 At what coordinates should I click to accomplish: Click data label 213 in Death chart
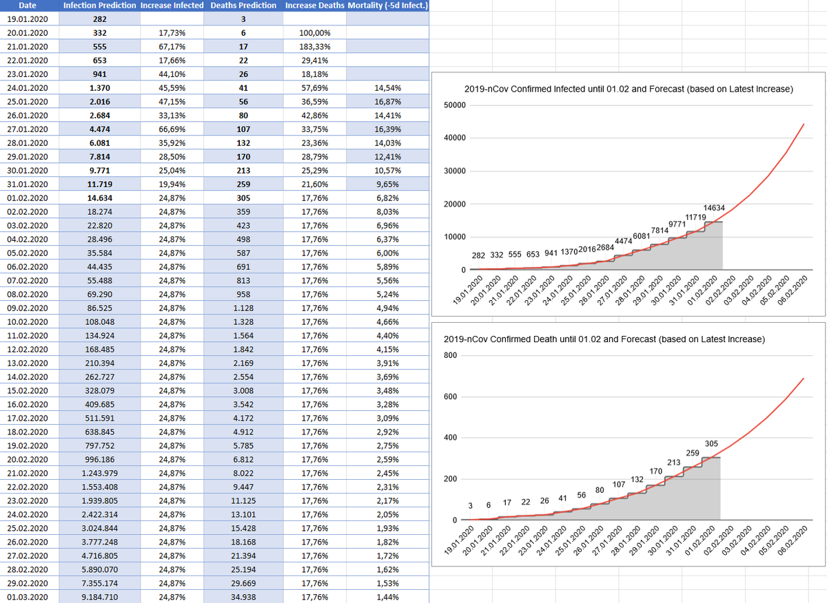(675, 462)
